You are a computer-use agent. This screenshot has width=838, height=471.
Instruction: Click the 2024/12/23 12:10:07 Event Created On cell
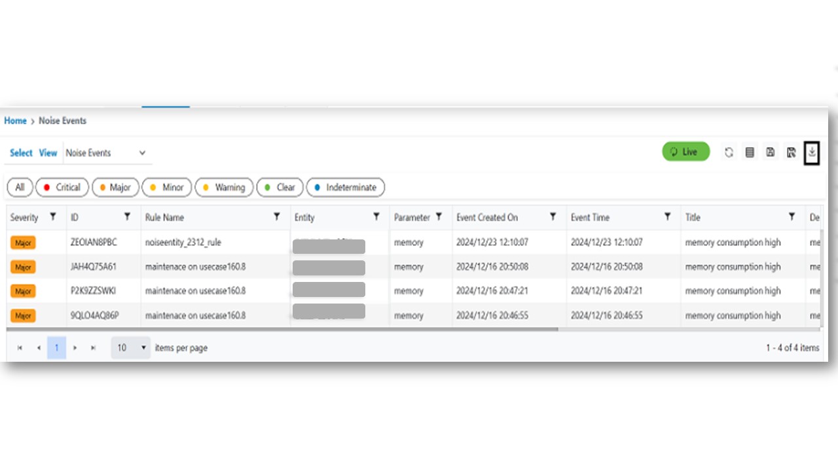coord(492,243)
